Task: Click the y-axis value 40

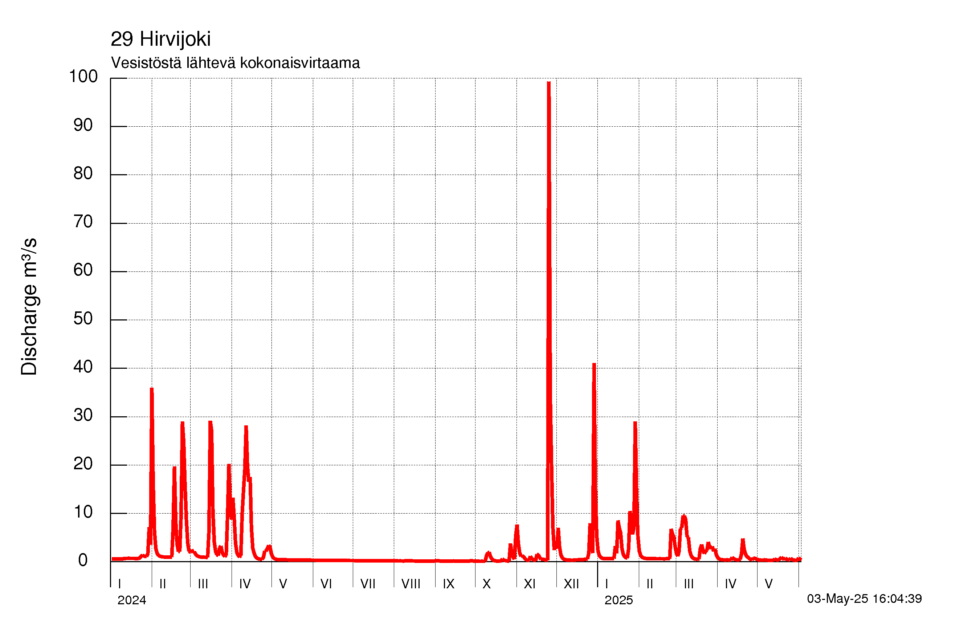Action: 83,367
